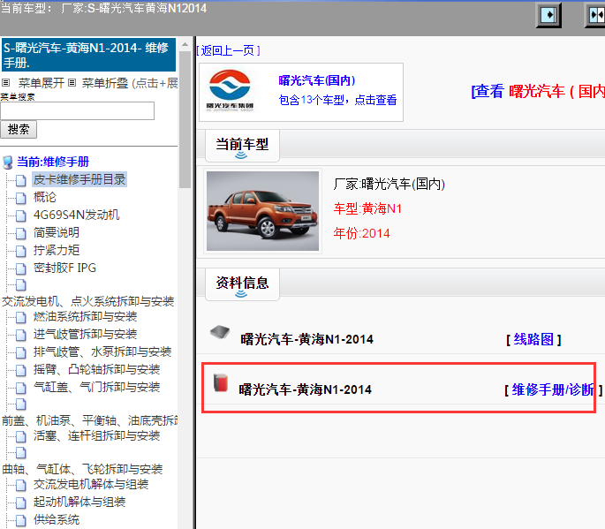
Task: Click red book icon beside 维修手册 row
Action: point(221,382)
